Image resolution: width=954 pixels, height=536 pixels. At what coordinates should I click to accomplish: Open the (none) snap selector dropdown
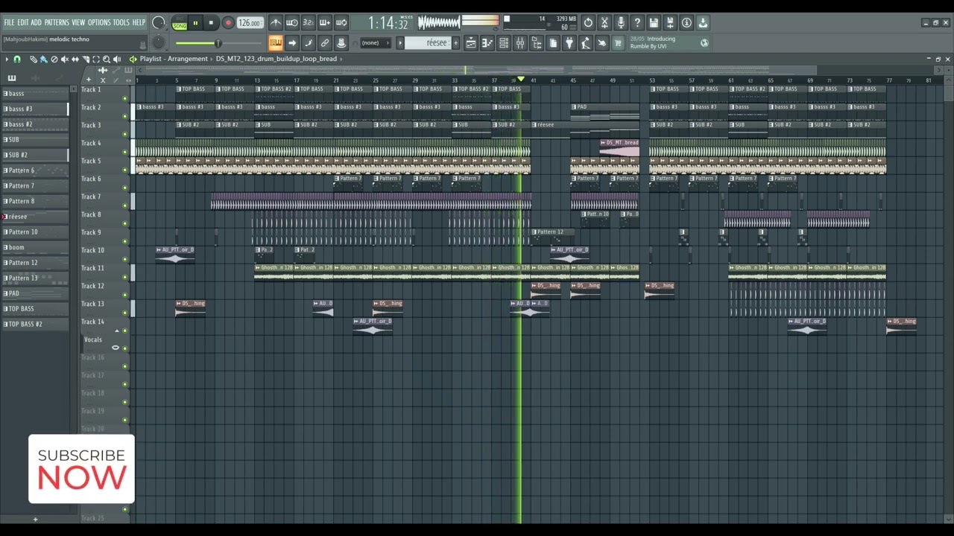coord(374,43)
